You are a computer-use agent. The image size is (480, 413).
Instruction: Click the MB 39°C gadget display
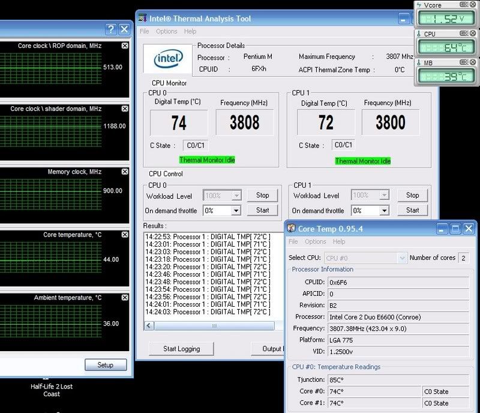point(446,76)
